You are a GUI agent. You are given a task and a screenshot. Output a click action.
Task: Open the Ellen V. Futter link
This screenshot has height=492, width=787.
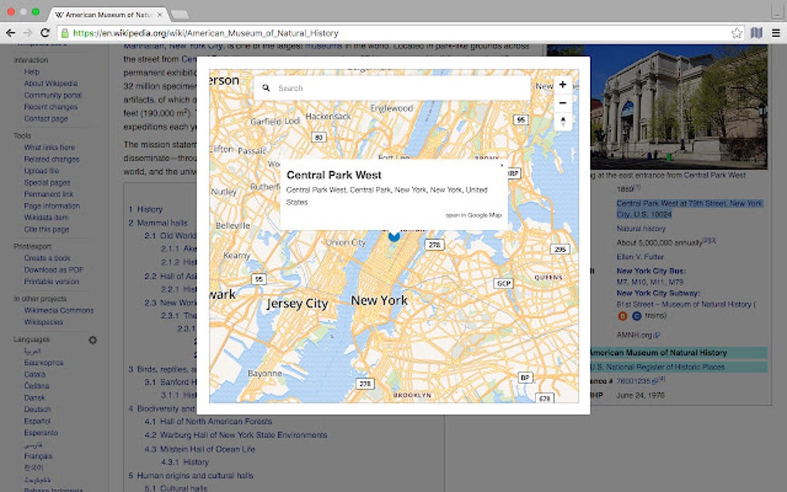640,257
